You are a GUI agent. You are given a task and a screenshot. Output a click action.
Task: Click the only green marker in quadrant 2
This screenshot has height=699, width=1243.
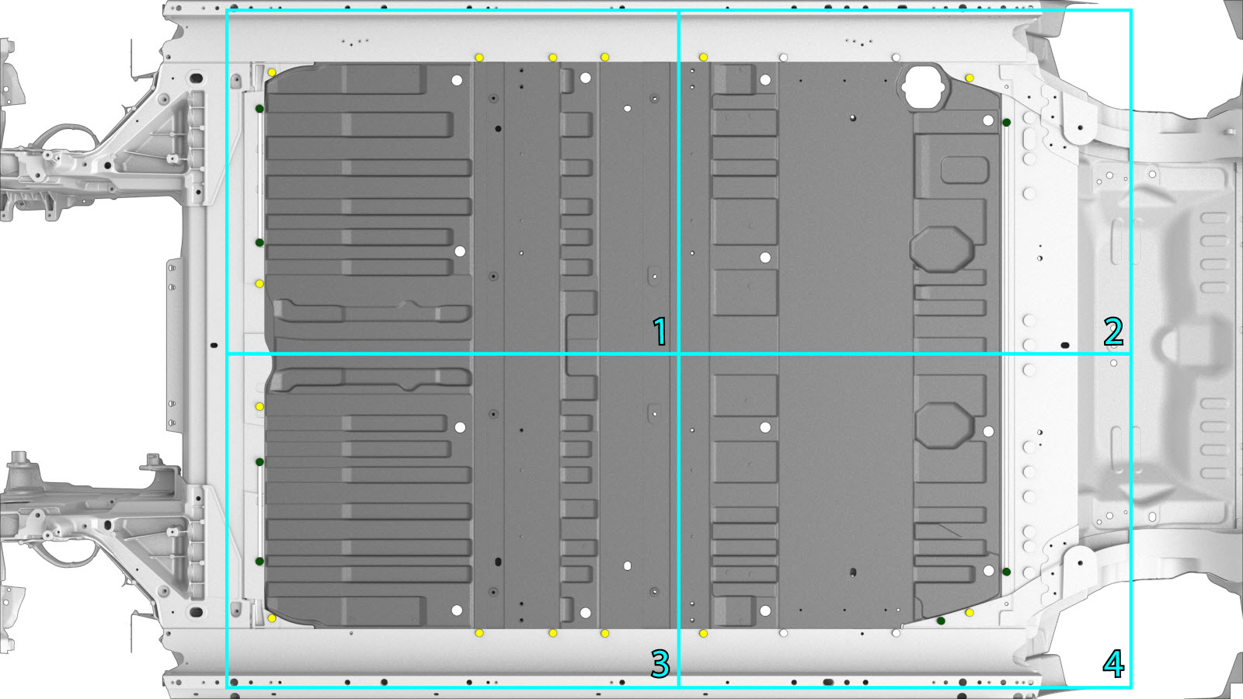click(x=1007, y=122)
